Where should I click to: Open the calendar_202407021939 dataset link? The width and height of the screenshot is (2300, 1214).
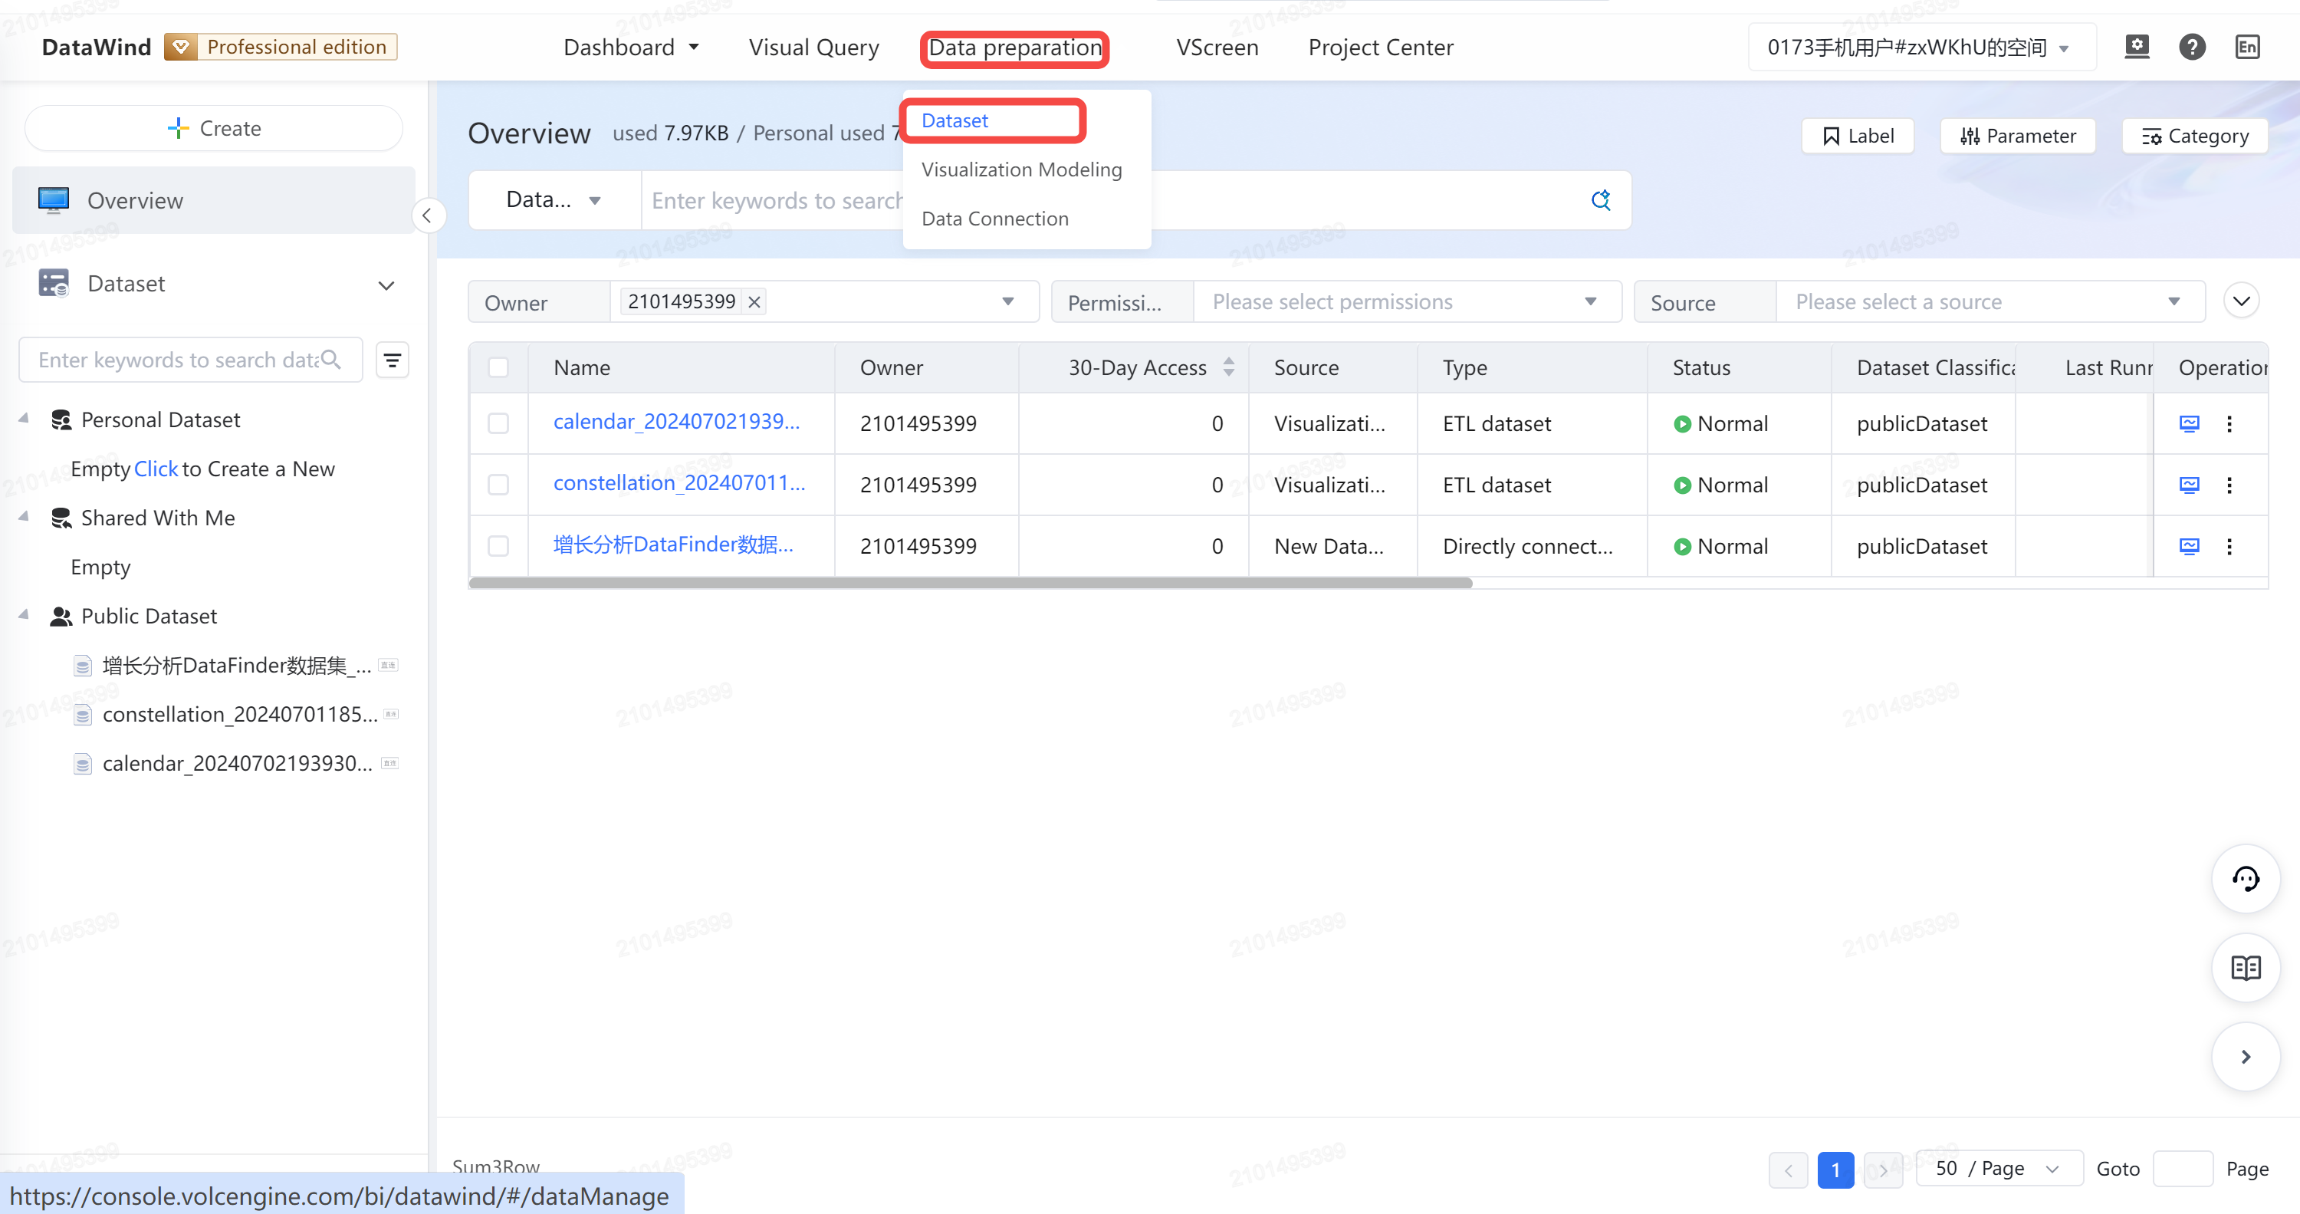coord(676,422)
